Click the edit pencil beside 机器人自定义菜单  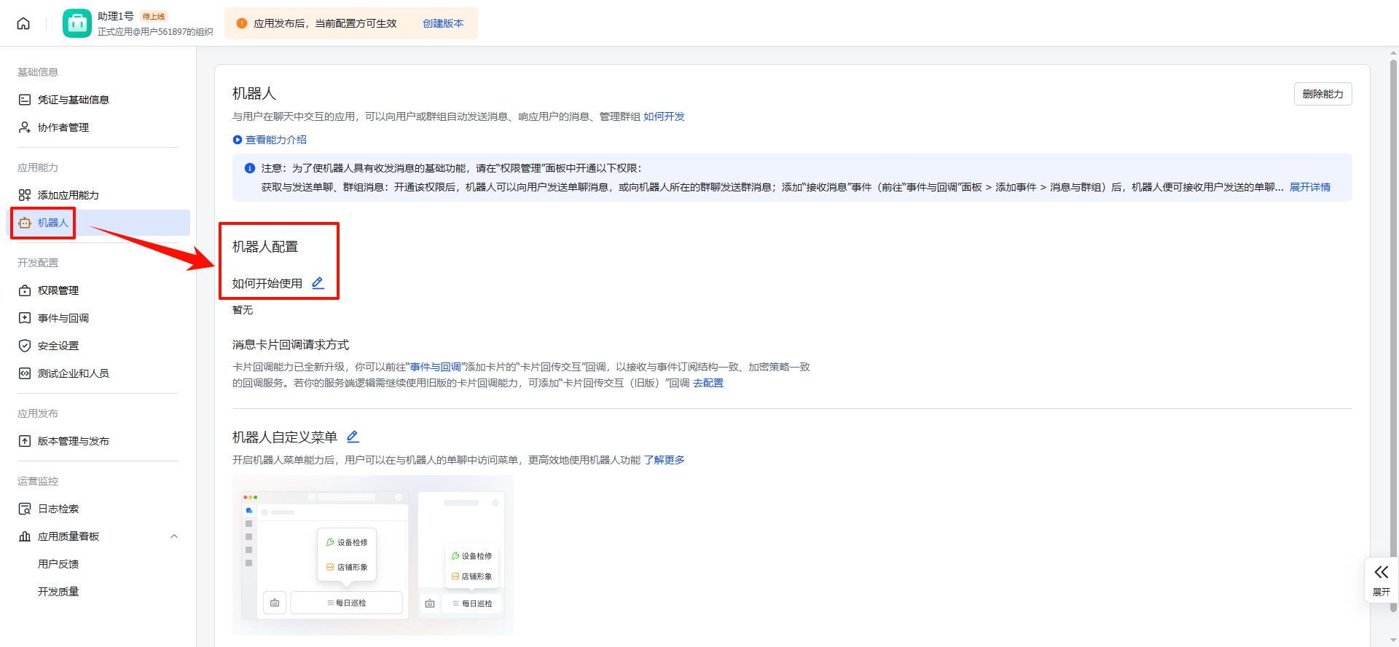pos(353,437)
